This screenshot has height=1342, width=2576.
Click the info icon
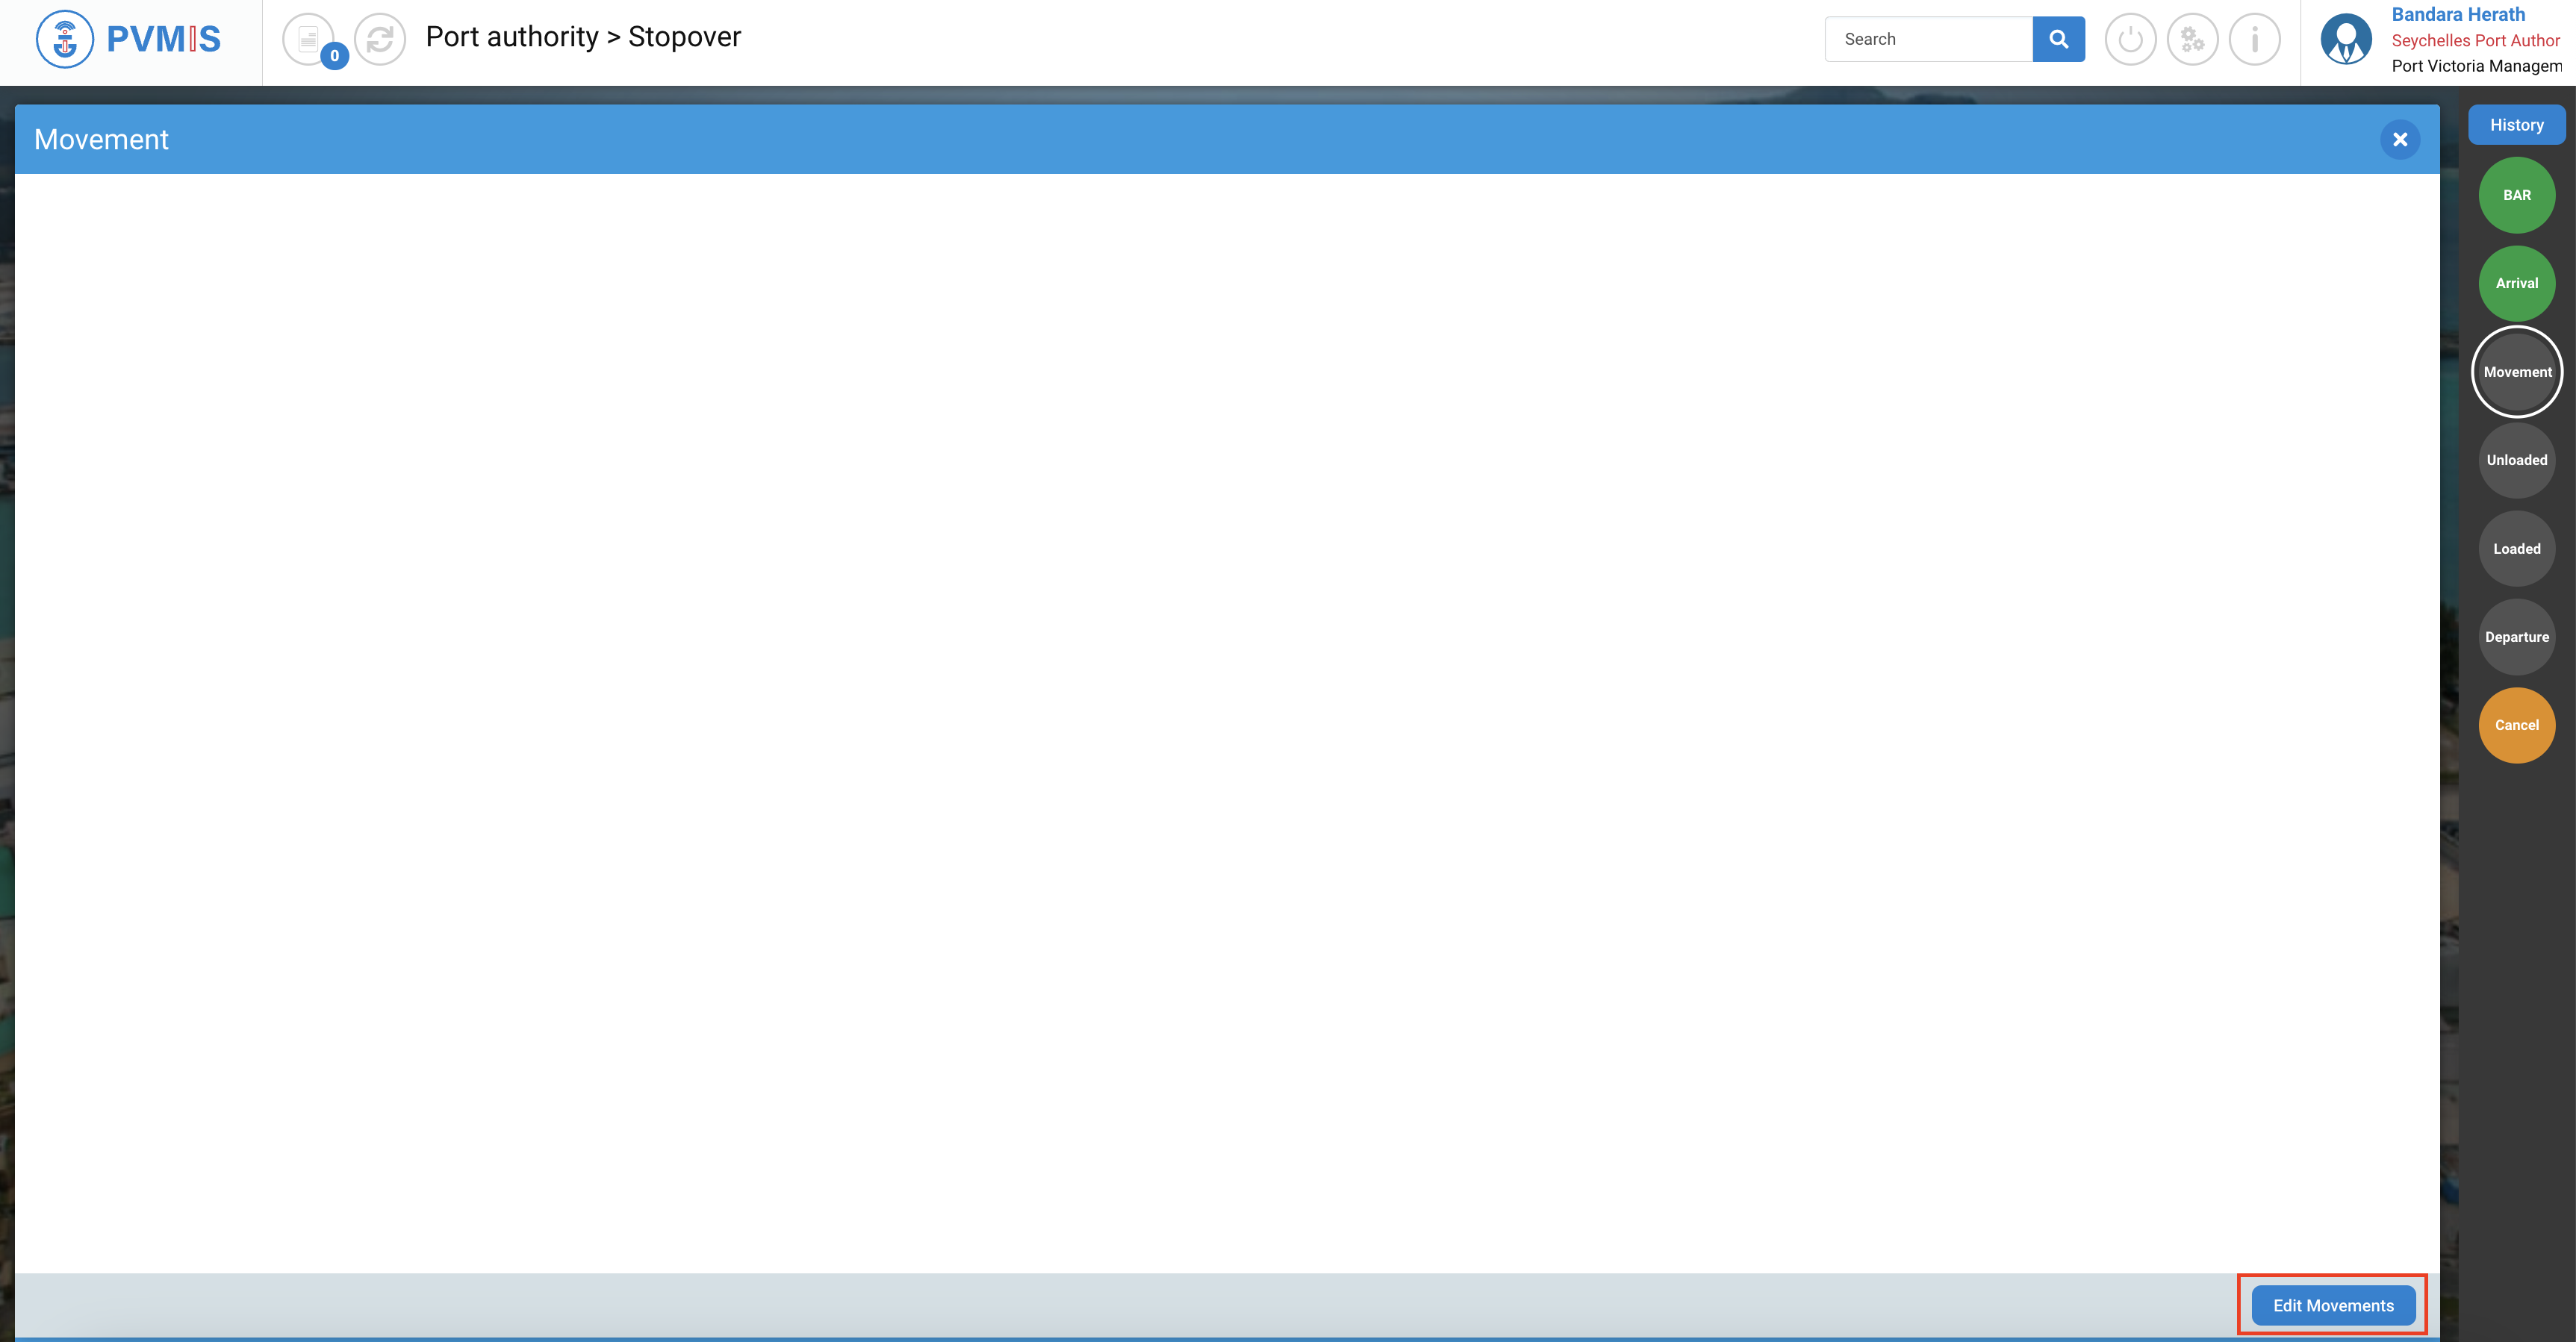pos(2254,39)
